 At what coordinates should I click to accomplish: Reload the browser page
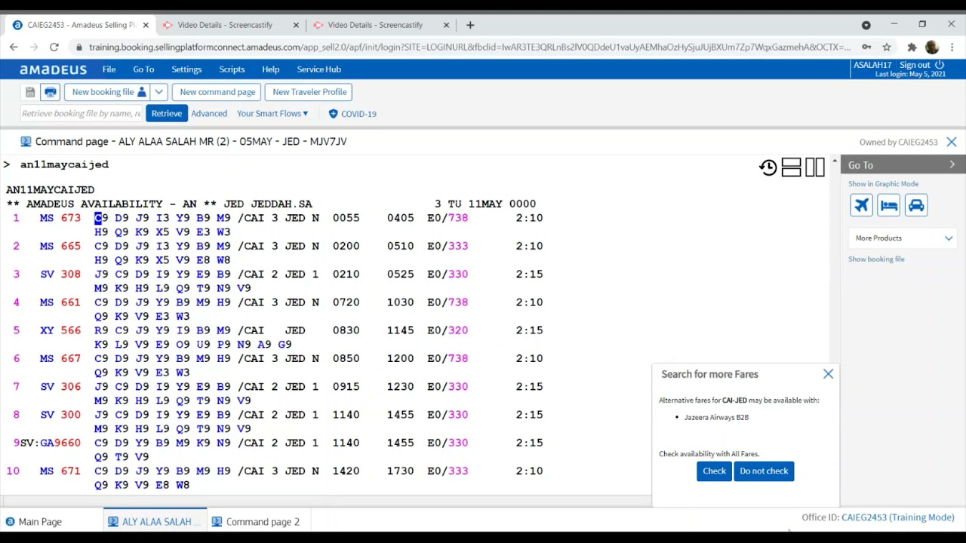(x=54, y=47)
